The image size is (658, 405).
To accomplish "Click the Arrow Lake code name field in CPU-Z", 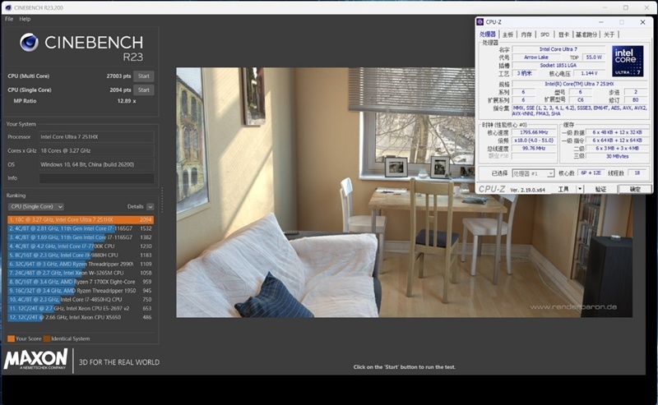I will [536, 58].
